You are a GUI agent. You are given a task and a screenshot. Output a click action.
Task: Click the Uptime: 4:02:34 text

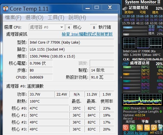(134, 115)
